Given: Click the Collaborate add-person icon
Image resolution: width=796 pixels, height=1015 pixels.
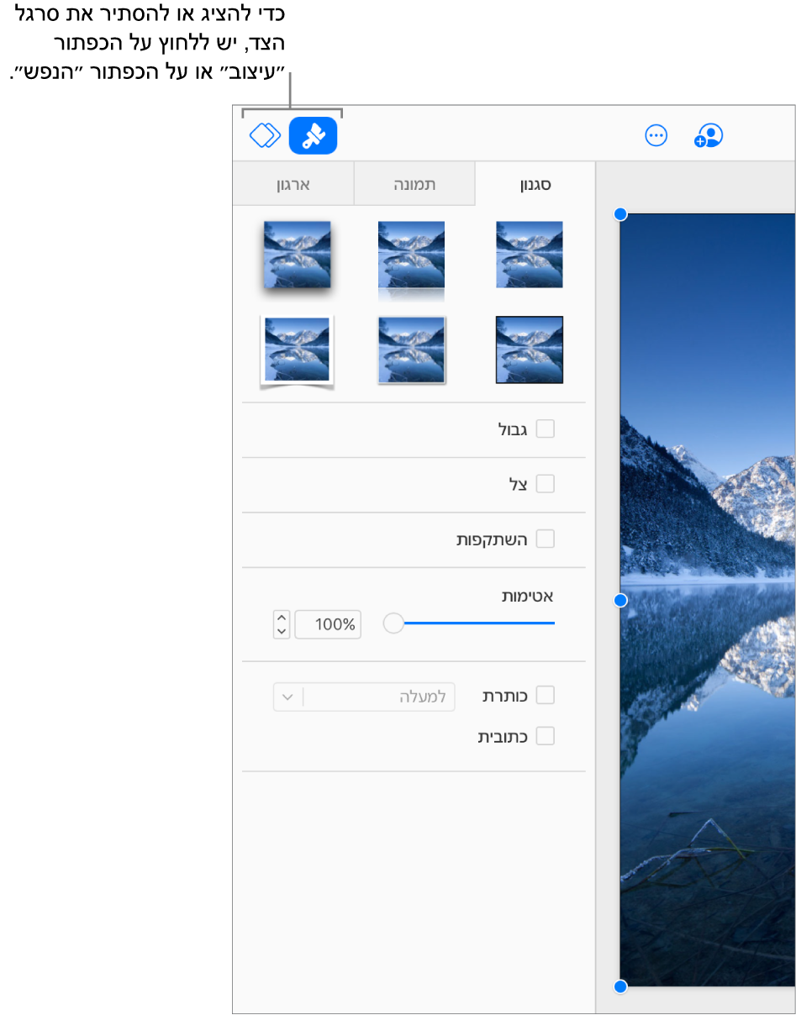Looking at the screenshot, I should 709,135.
